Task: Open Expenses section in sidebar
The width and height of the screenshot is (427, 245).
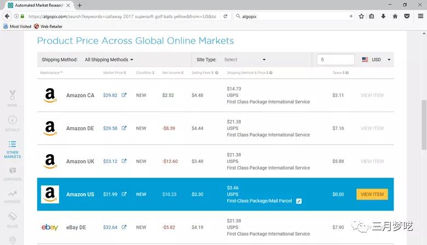Action: pyautogui.click(x=12, y=174)
